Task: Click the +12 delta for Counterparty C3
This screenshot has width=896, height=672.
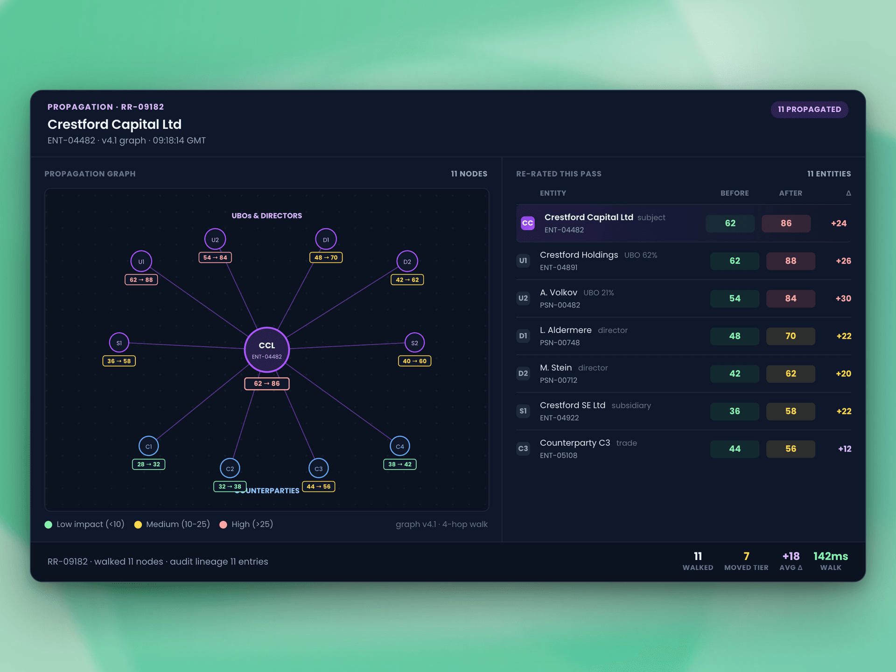Action: point(844,448)
